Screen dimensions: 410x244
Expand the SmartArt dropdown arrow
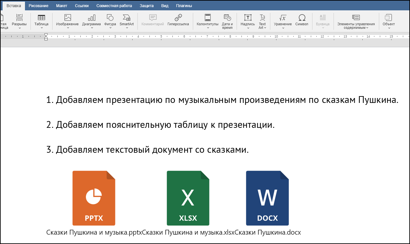(x=127, y=28)
